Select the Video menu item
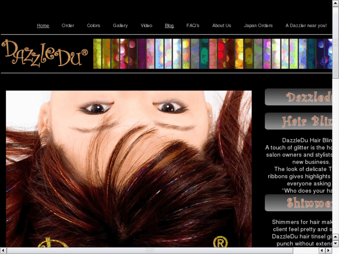The image size is (339, 254). pos(146,26)
